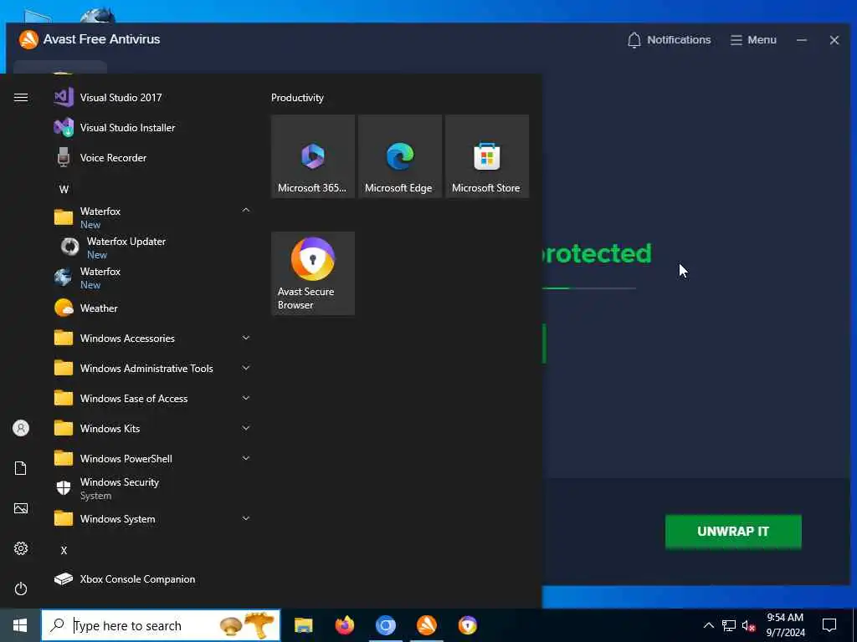Open the blue ring browser icon on the taskbar

(x=385, y=625)
